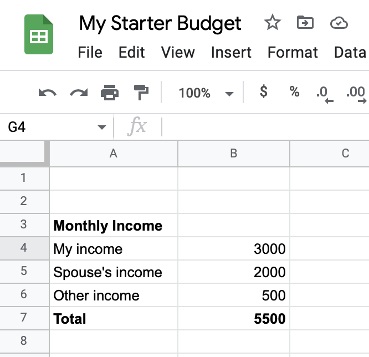Activate the paint format roller
Image resolution: width=369 pixels, height=357 pixels.
tap(141, 93)
